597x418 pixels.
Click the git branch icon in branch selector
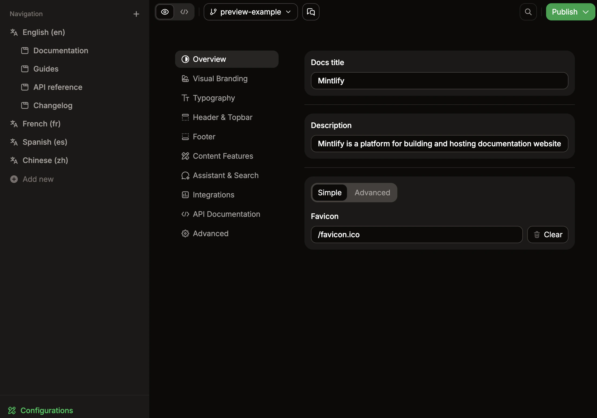pos(213,12)
